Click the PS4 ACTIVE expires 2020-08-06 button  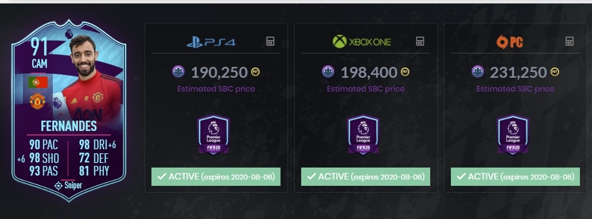(x=216, y=177)
